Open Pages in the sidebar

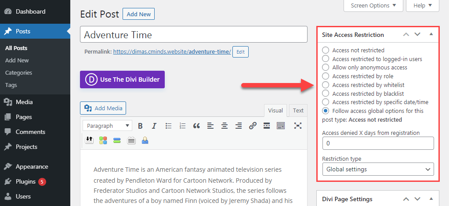(x=35, y=117)
